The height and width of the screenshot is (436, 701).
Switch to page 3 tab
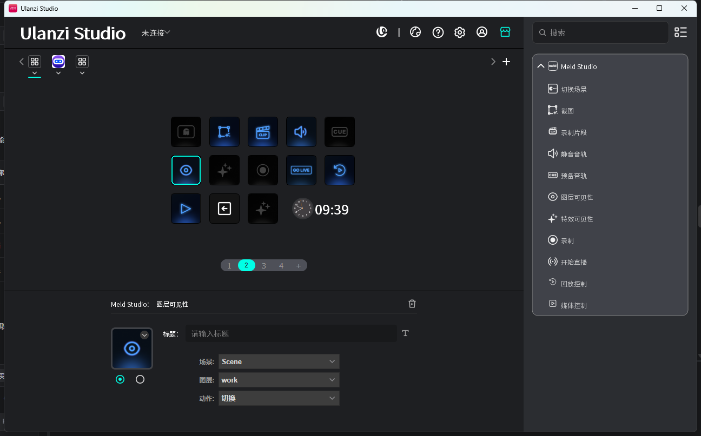(x=264, y=265)
